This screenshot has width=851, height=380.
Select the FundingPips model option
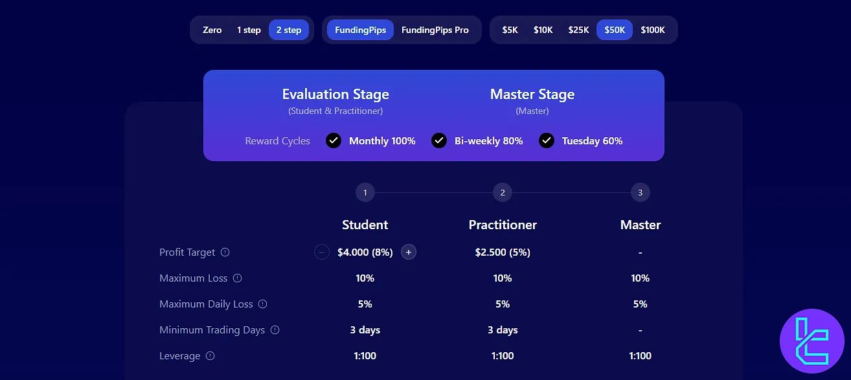(360, 30)
